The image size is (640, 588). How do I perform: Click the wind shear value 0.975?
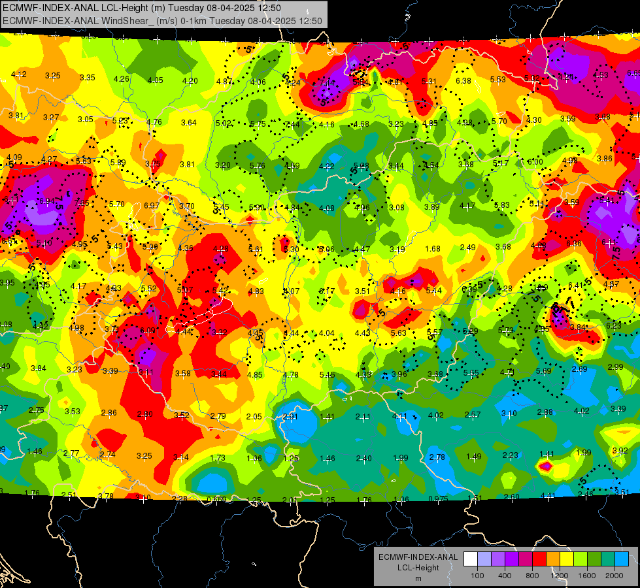click(439, 498)
